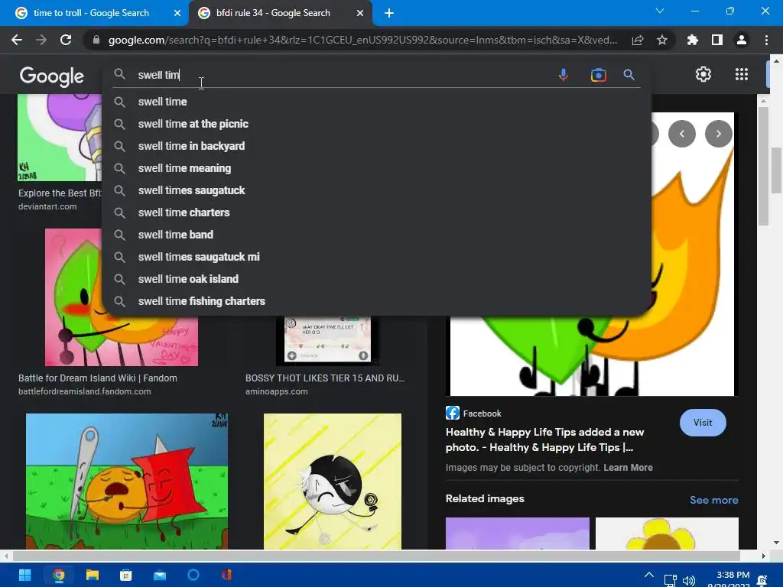Open the Extensions puzzle icon
The height and width of the screenshot is (587, 783).
693,40
